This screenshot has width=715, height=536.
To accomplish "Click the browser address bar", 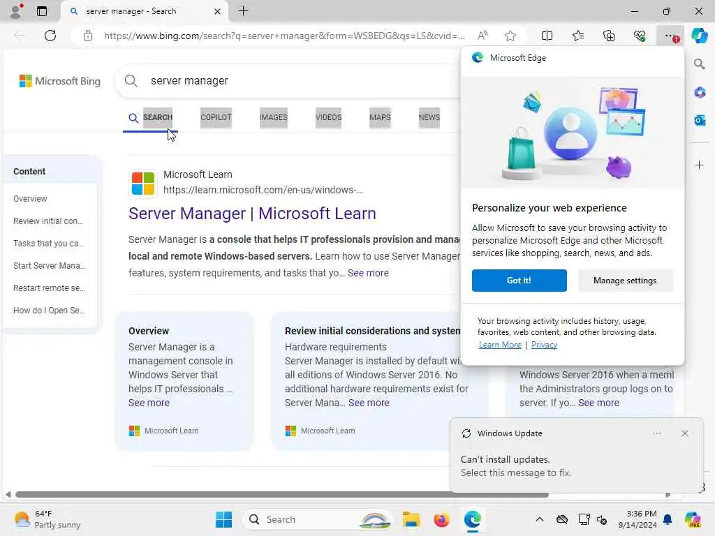I will click(x=284, y=36).
